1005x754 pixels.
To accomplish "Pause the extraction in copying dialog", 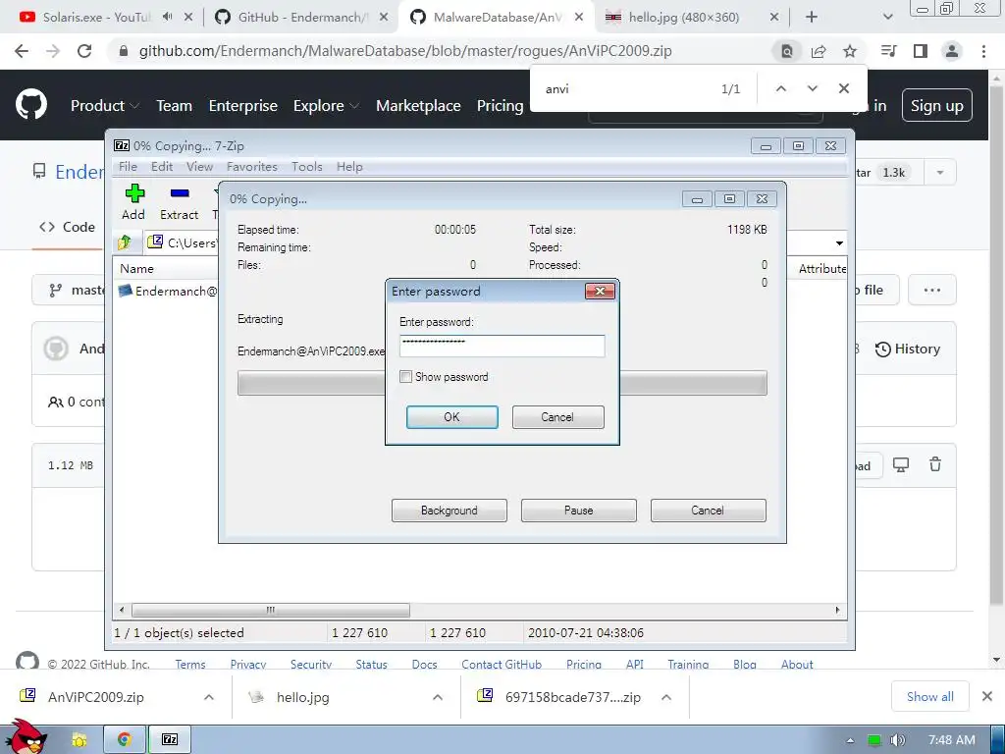I will point(579,511).
